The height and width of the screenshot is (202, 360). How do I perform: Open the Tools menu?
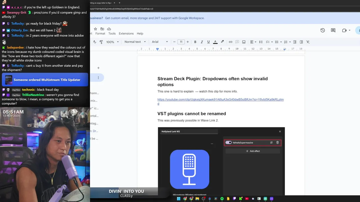[x=112, y=33]
